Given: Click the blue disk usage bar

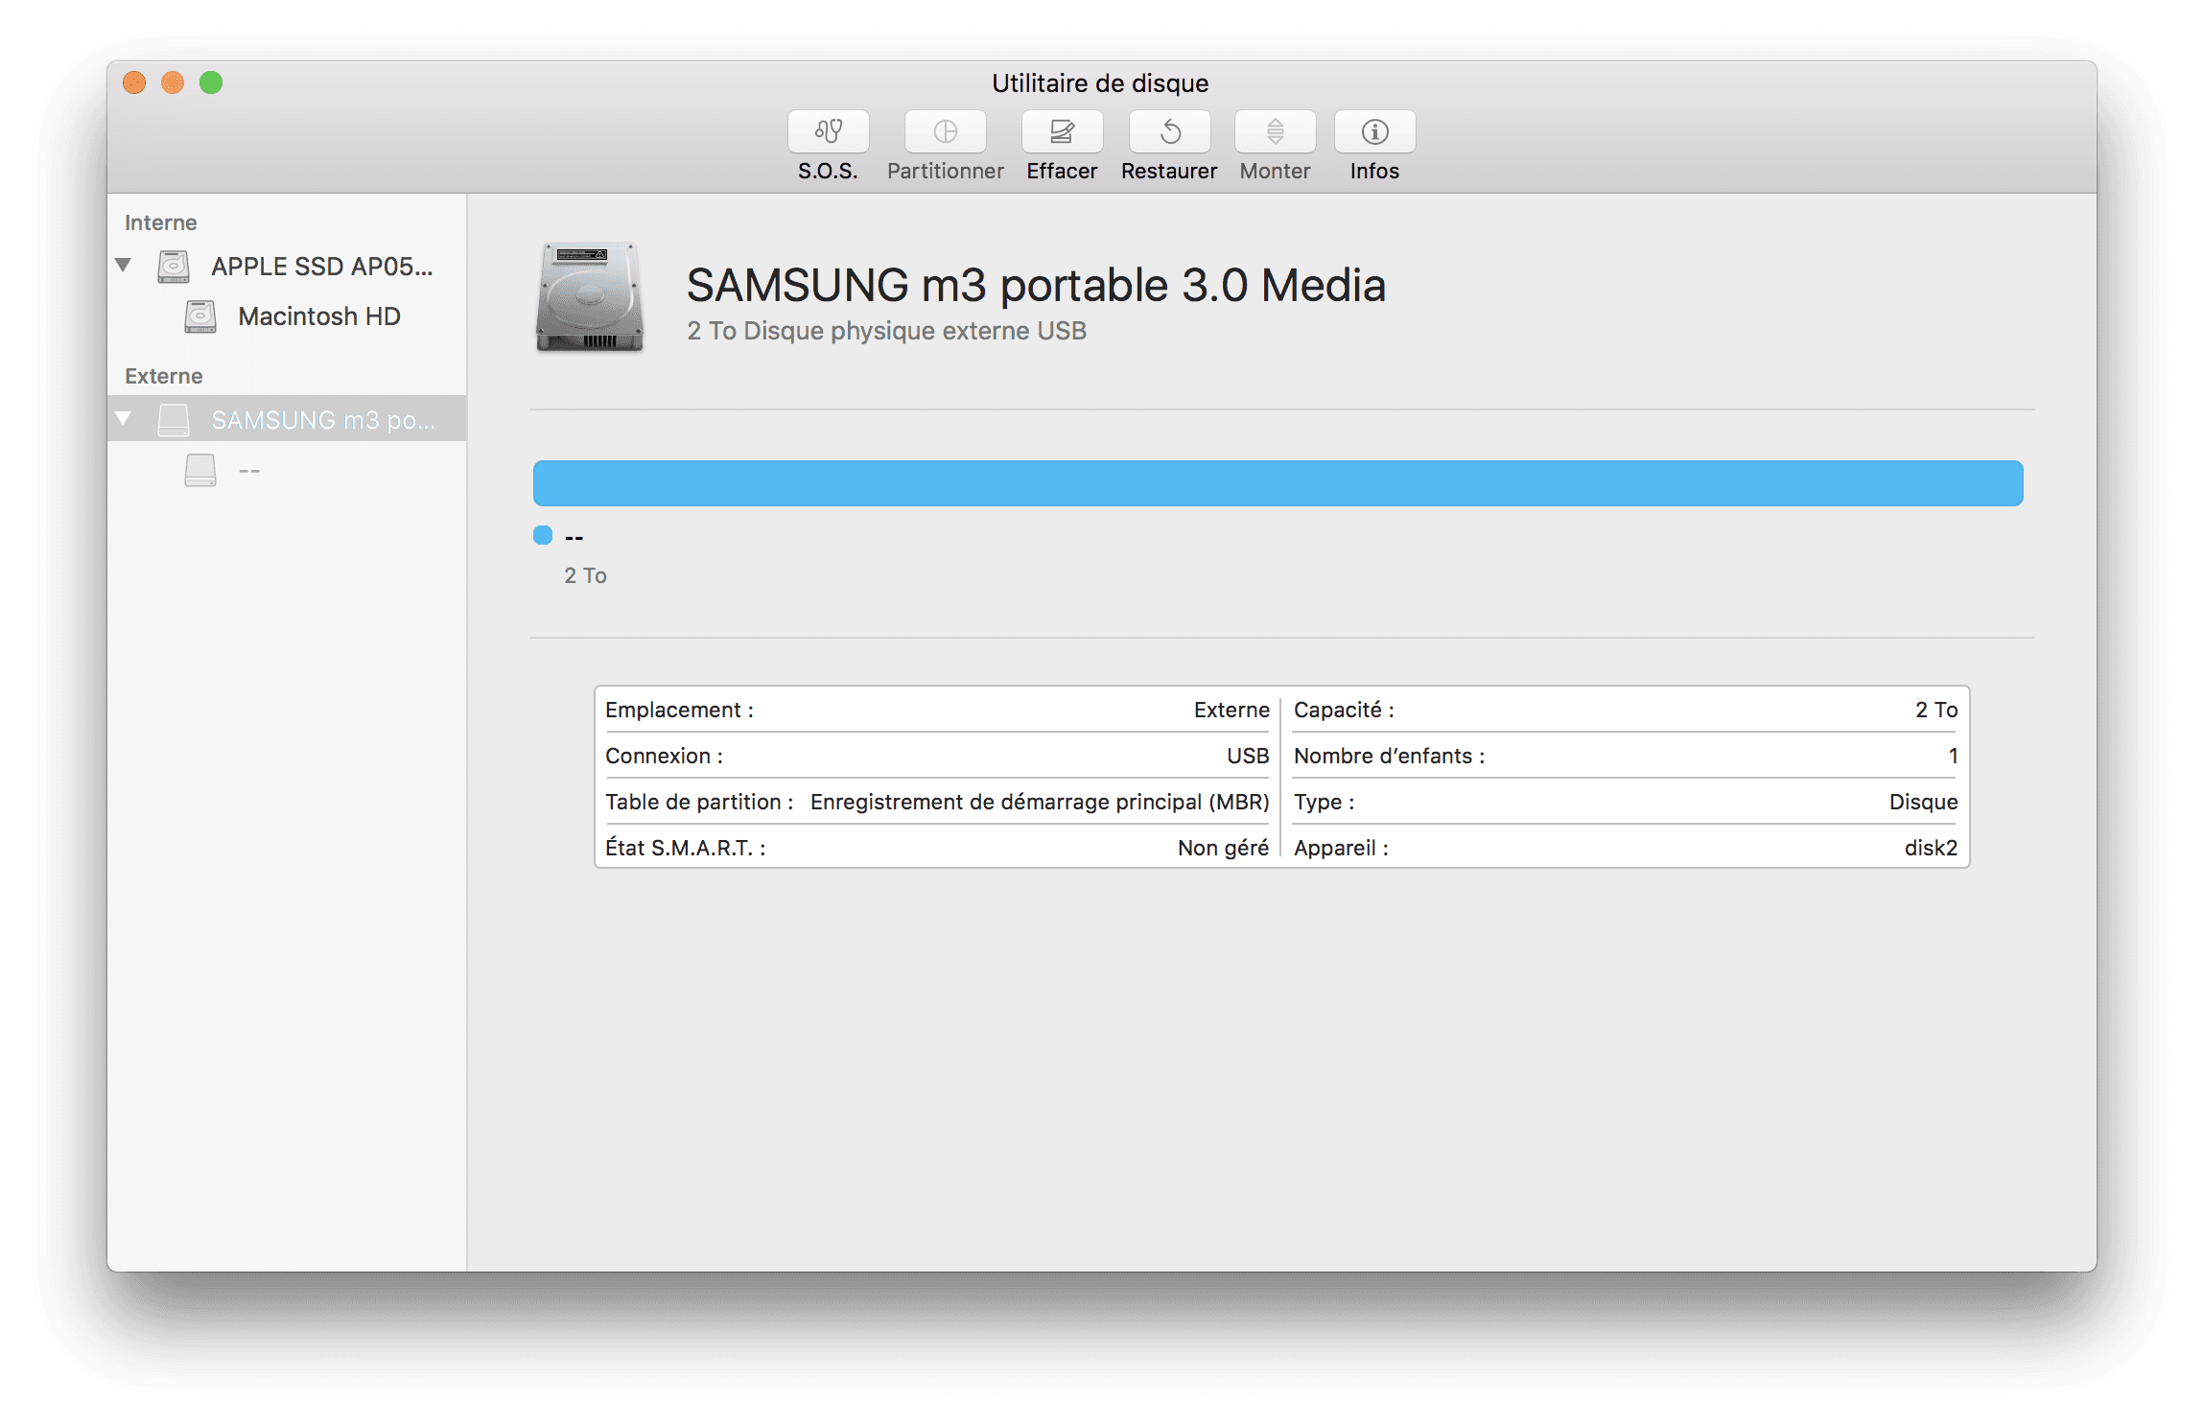Looking at the screenshot, I should click(x=1278, y=483).
